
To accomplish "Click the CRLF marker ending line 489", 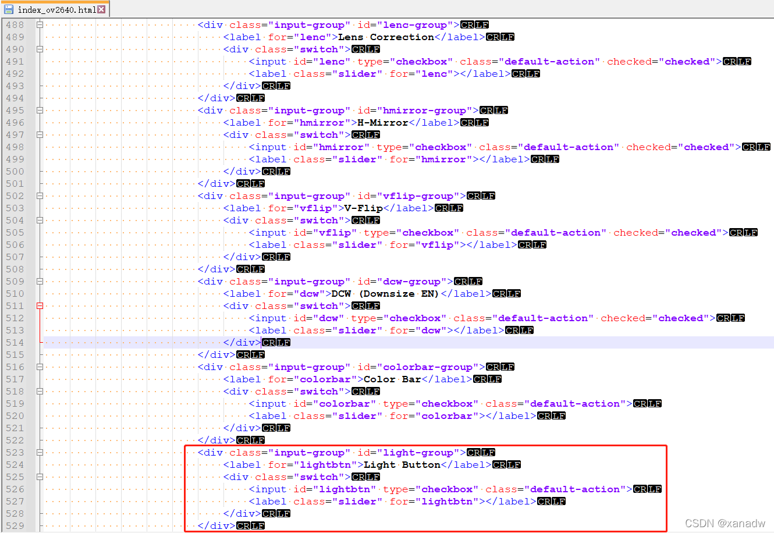I will [500, 37].
